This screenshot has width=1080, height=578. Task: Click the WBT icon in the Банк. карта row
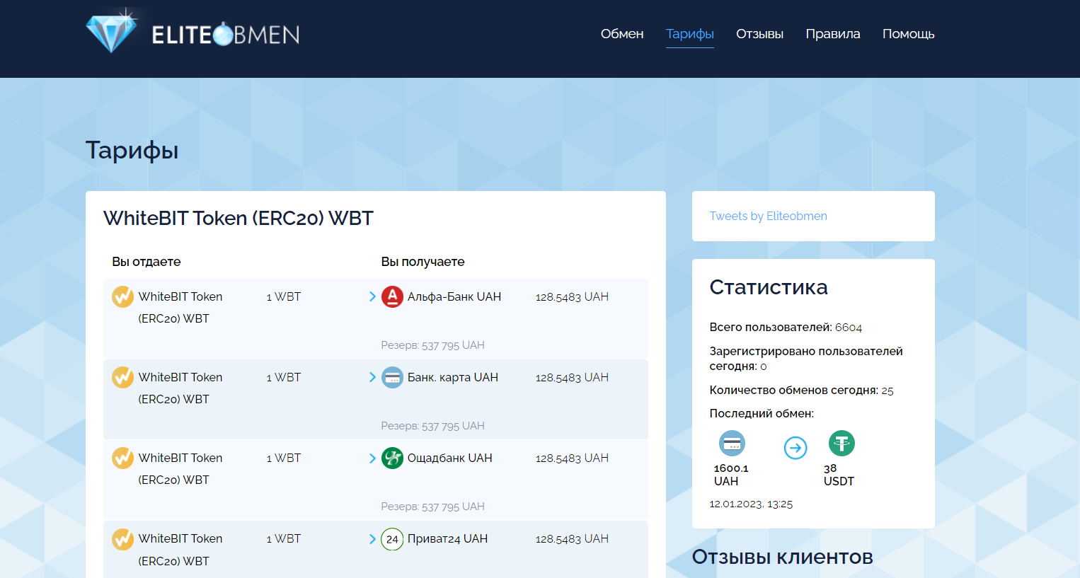122,377
